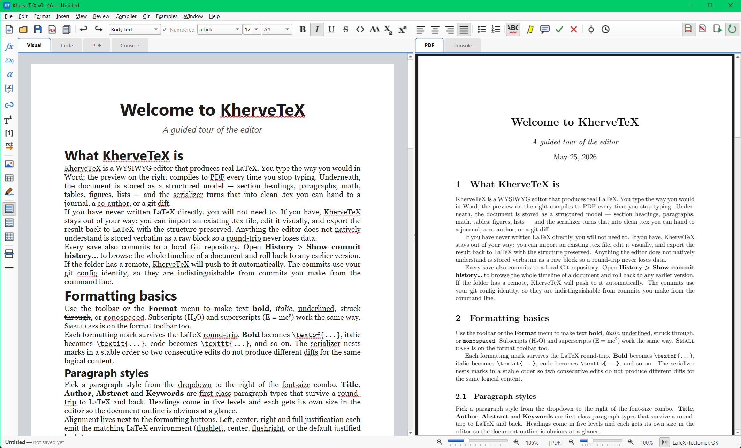The width and height of the screenshot is (741, 448).
Task: Click the Insert Image icon in sidebar
Action: pyautogui.click(x=9, y=164)
